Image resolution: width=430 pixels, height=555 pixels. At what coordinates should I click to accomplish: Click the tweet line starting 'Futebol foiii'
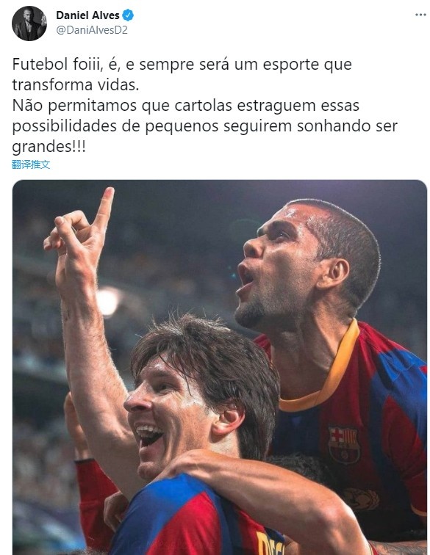182,65
